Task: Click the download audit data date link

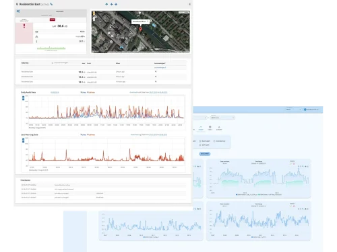Action: click(x=158, y=92)
